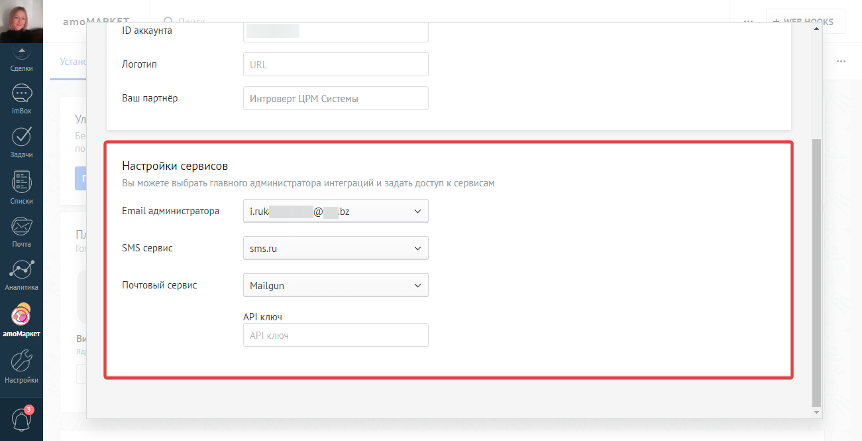Open the Списки lists icon
The height and width of the screenshot is (441, 862).
pos(21,188)
